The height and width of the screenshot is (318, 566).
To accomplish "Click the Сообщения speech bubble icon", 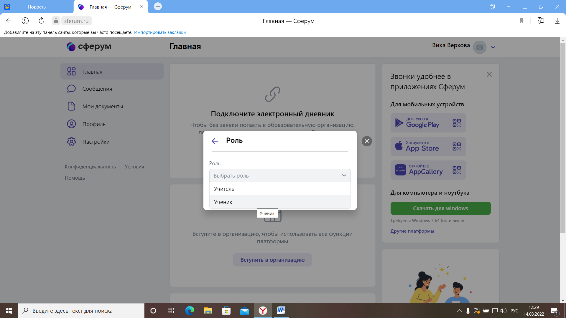I will pos(71,89).
